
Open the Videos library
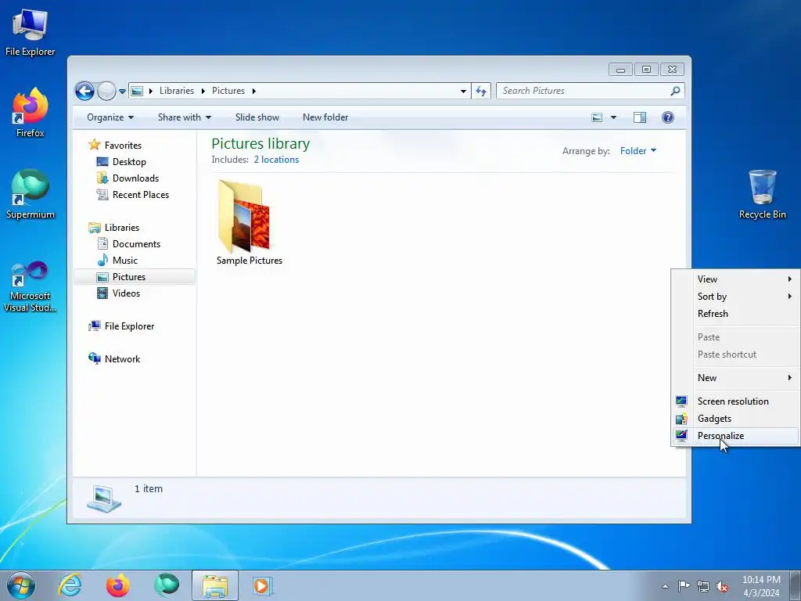click(126, 293)
